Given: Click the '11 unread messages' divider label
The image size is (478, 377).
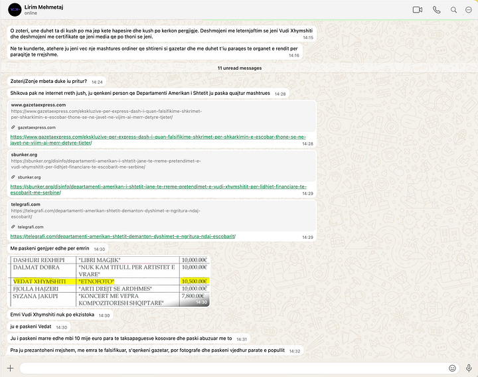Looking at the screenshot, I should point(240,68).
